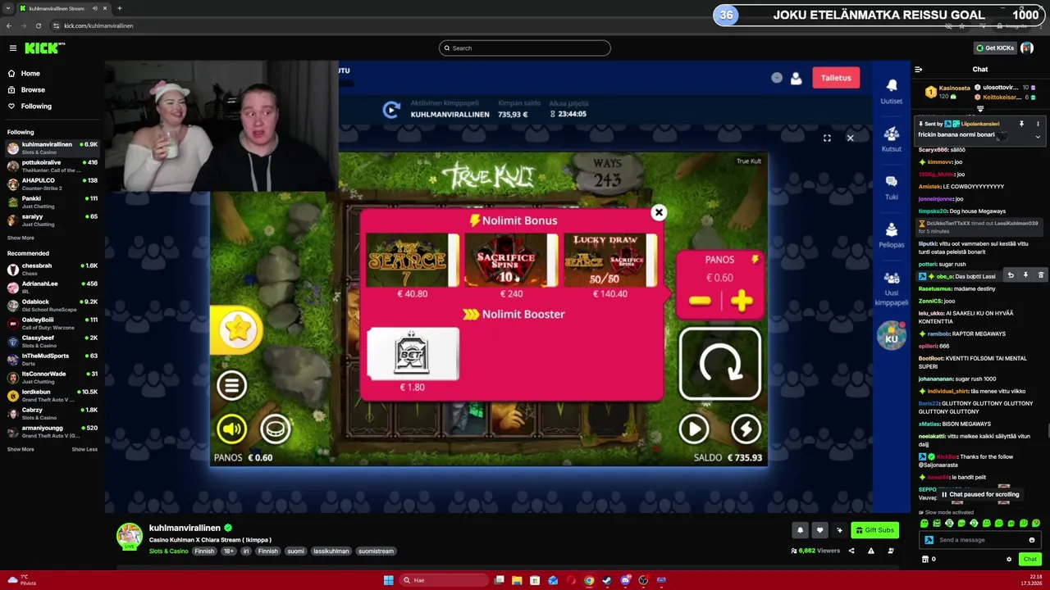1050x590 pixels.
Task: Expand pinned message chevron
Action: [x=1038, y=136]
